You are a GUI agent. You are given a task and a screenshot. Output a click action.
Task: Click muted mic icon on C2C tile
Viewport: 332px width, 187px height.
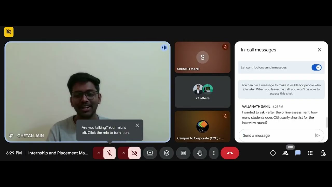[225, 116]
